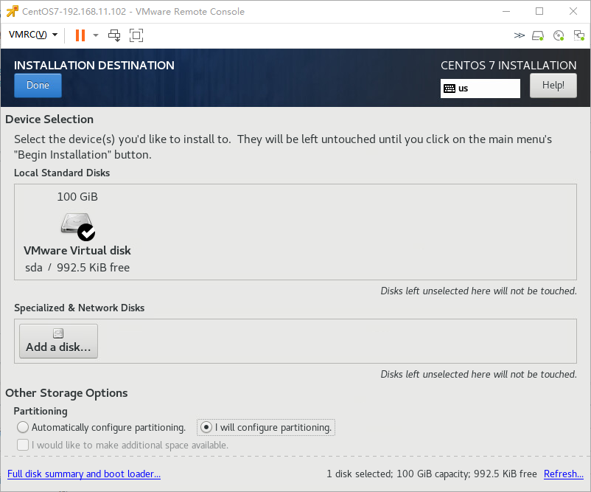Click the CD/DVD drive device icon

(x=559, y=36)
